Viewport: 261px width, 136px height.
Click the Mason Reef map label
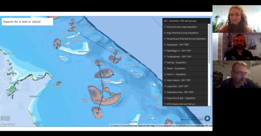coord(133,121)
